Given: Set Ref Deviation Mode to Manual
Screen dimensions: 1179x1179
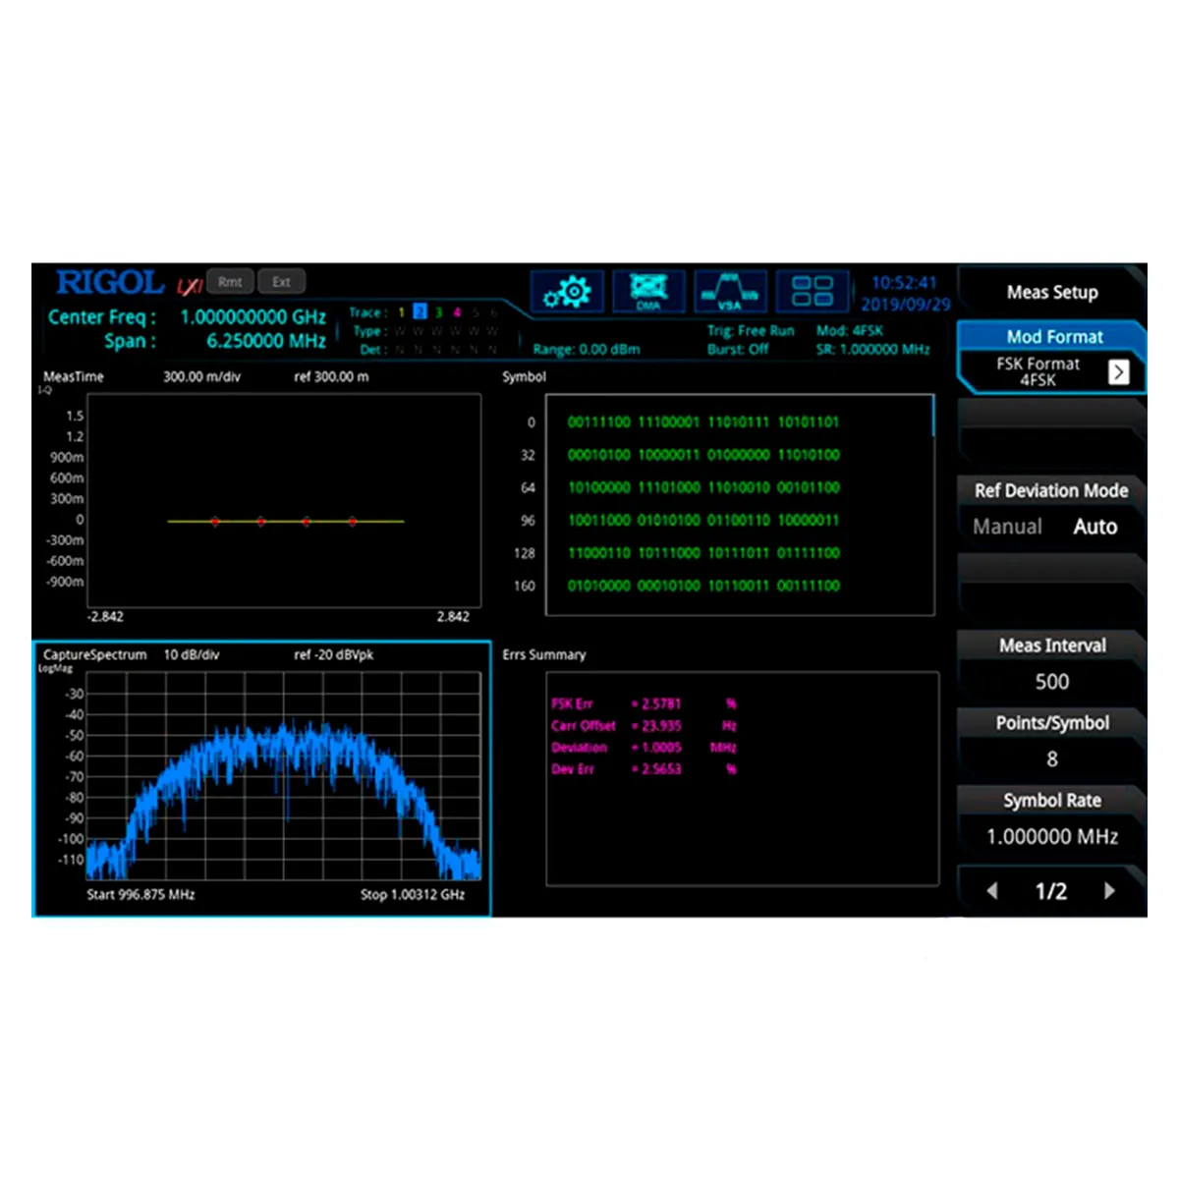Looking at the screenshot, I should point(1007,527).
